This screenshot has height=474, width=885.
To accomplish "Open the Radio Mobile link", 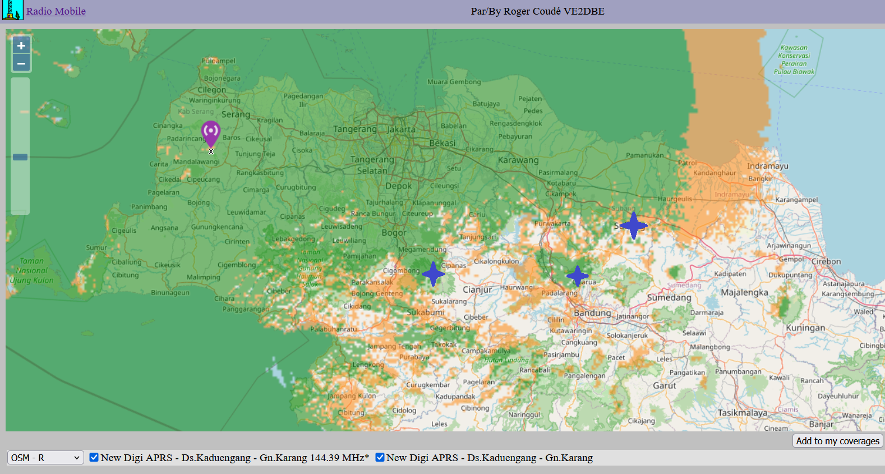I will [56, 11].
